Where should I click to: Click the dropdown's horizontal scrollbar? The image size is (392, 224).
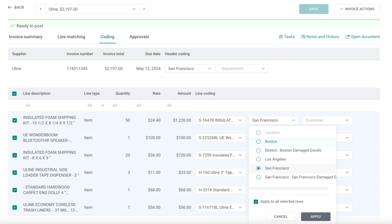click(288, 188)
